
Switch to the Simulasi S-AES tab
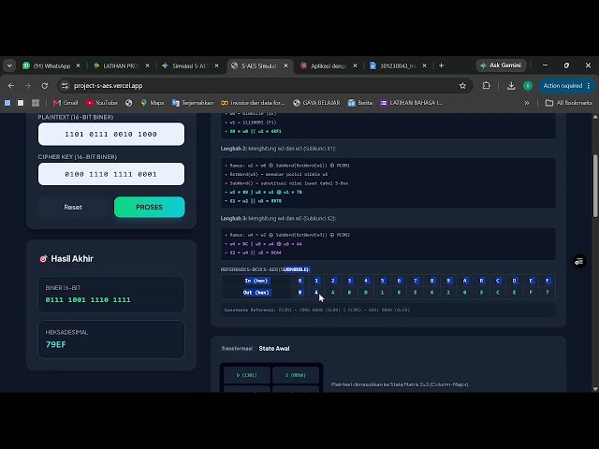pos(189,65)
